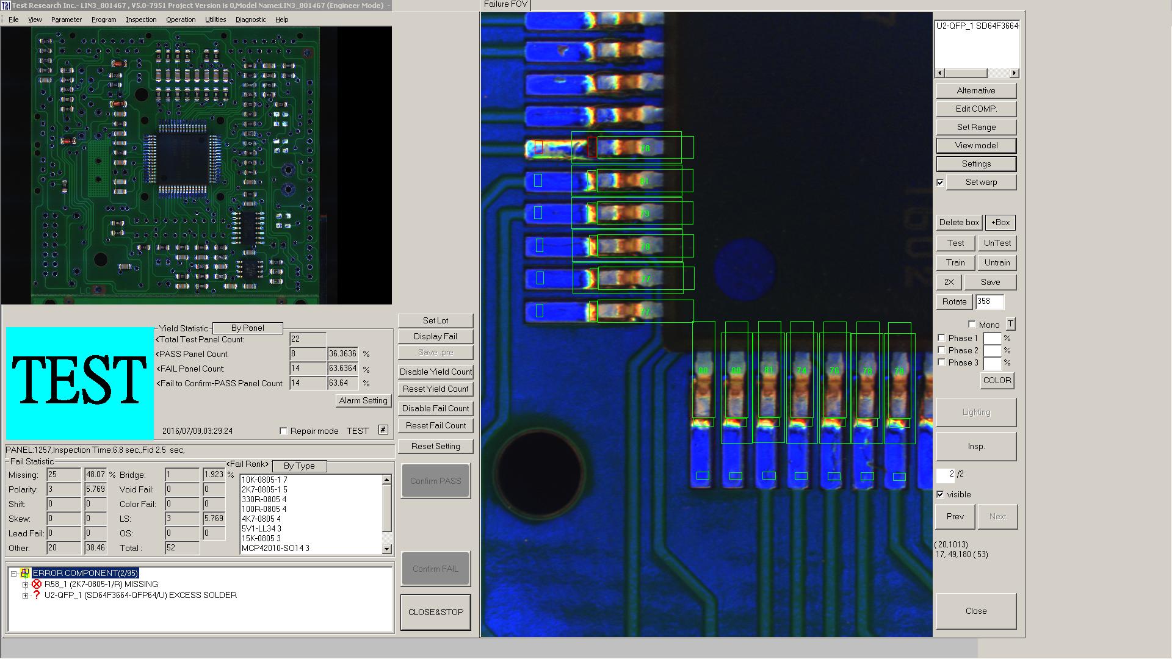Click the COLOR button
The height and width of the screenshot is (659, 1172).
(x=997, y=380)
